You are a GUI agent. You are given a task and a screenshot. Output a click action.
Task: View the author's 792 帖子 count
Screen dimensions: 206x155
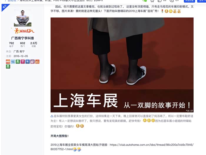(11, 44)
